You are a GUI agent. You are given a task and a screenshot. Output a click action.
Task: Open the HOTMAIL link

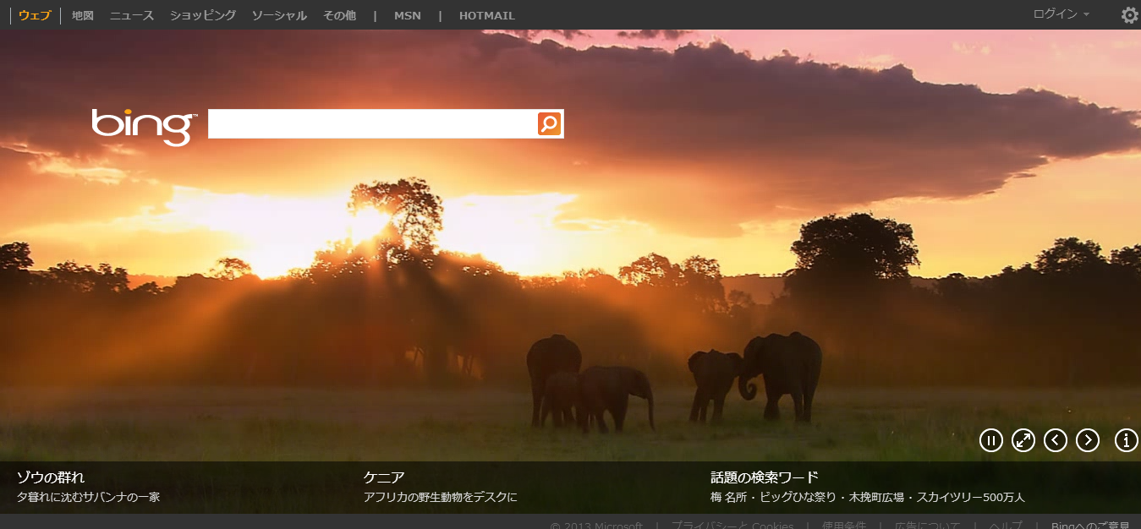pos(486,15)
